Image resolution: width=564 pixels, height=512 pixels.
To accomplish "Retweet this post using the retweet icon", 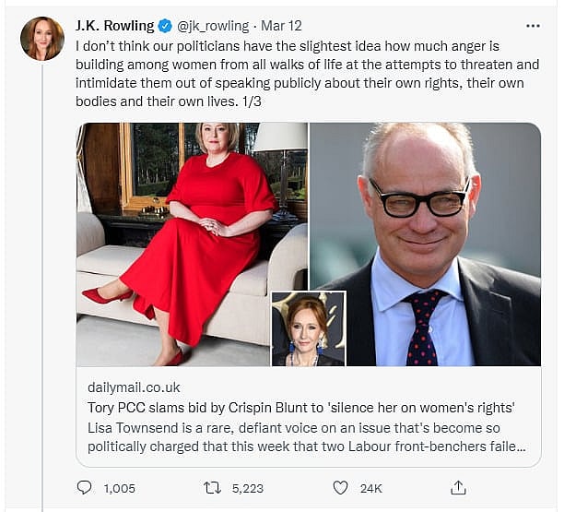I will coord(213,487).
